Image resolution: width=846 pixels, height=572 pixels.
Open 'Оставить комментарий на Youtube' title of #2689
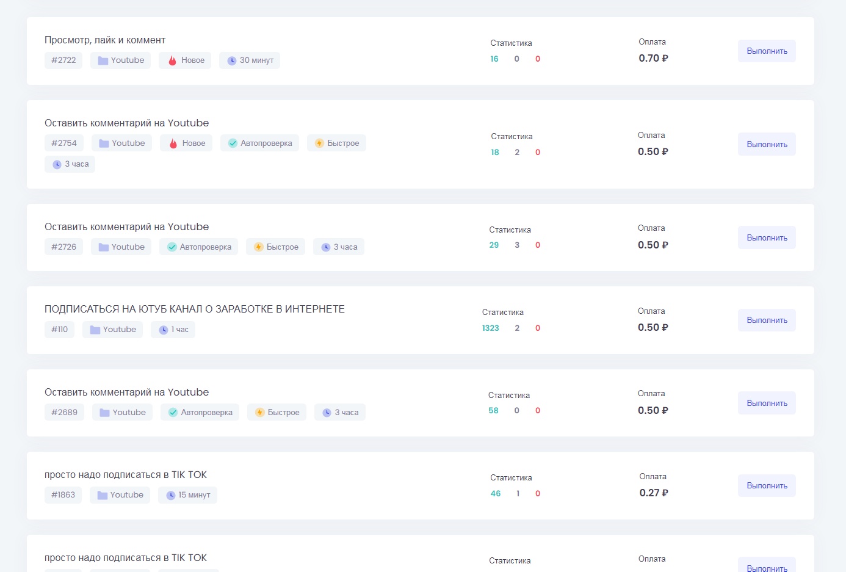(x=127, y=393)
